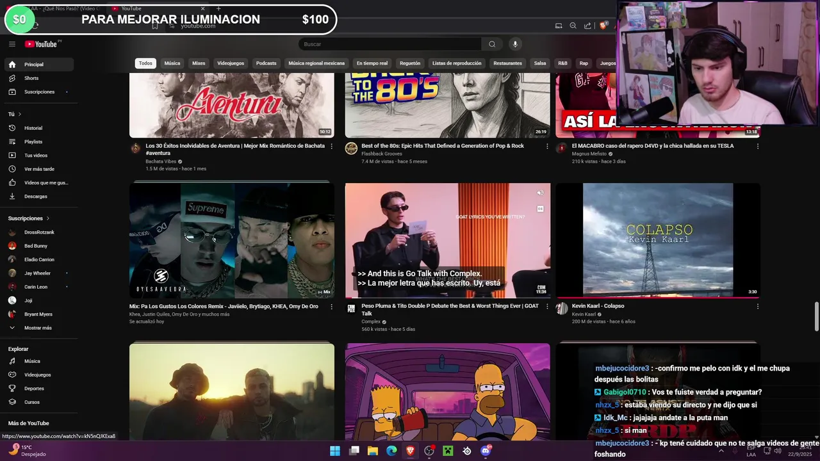This screenshot has height=461, width=820.
Task: Open Joji channel subscription
Action: 38,300
